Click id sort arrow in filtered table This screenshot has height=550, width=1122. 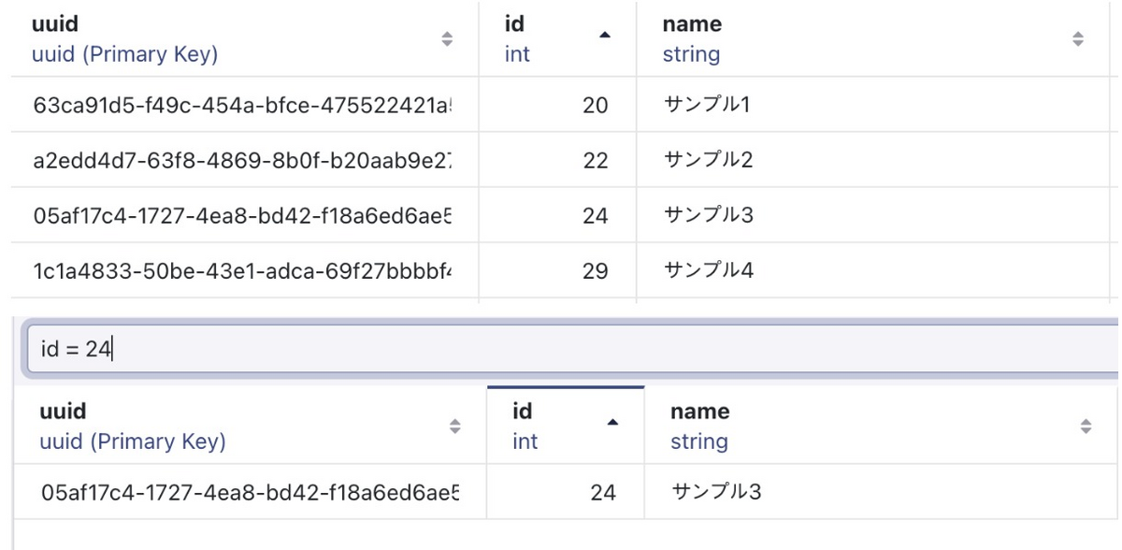612,422
